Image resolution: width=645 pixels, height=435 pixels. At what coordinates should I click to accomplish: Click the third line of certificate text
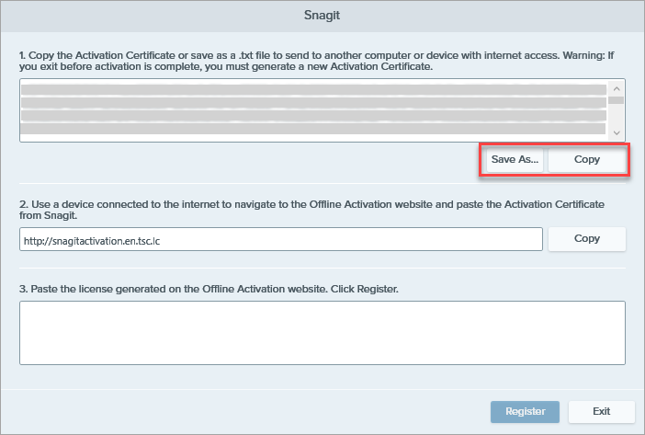coord(312,117)
